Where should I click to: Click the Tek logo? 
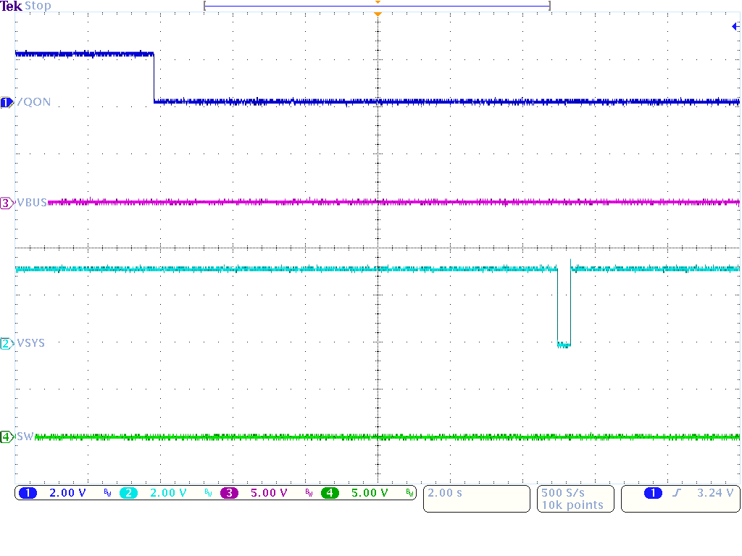[x=12, y=5]
